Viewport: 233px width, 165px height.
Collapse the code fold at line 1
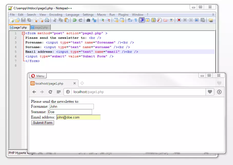click(23, 33)
